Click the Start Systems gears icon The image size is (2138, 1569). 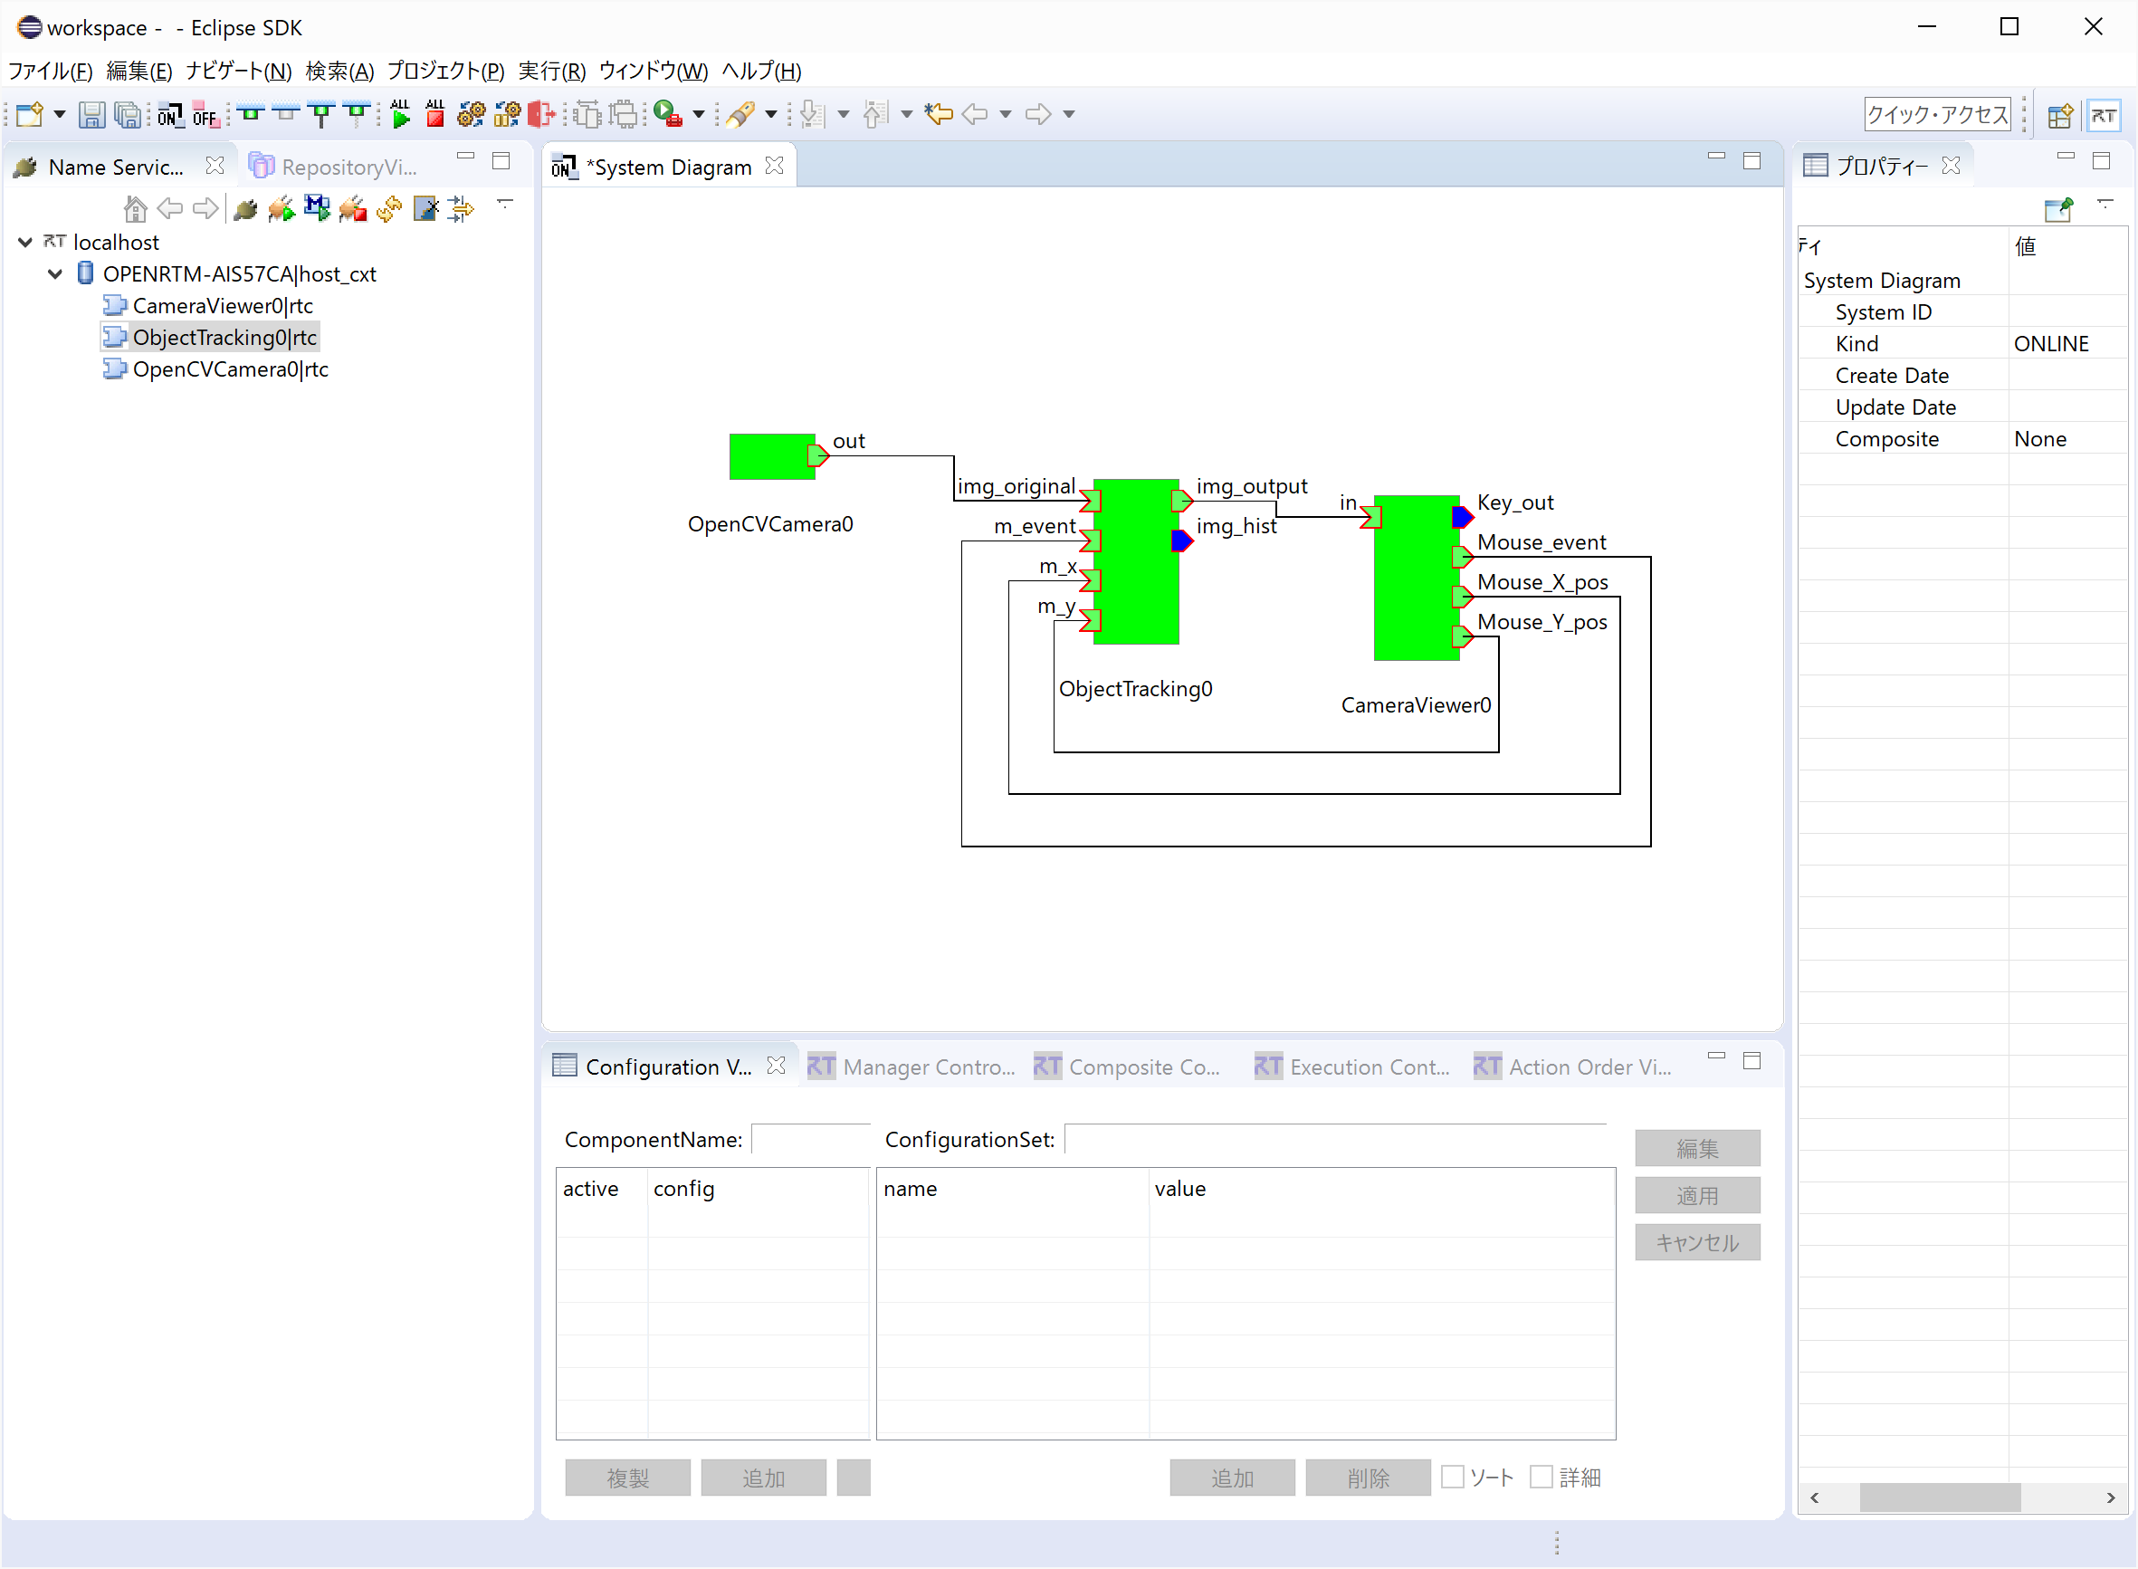[x=471, y=115]
